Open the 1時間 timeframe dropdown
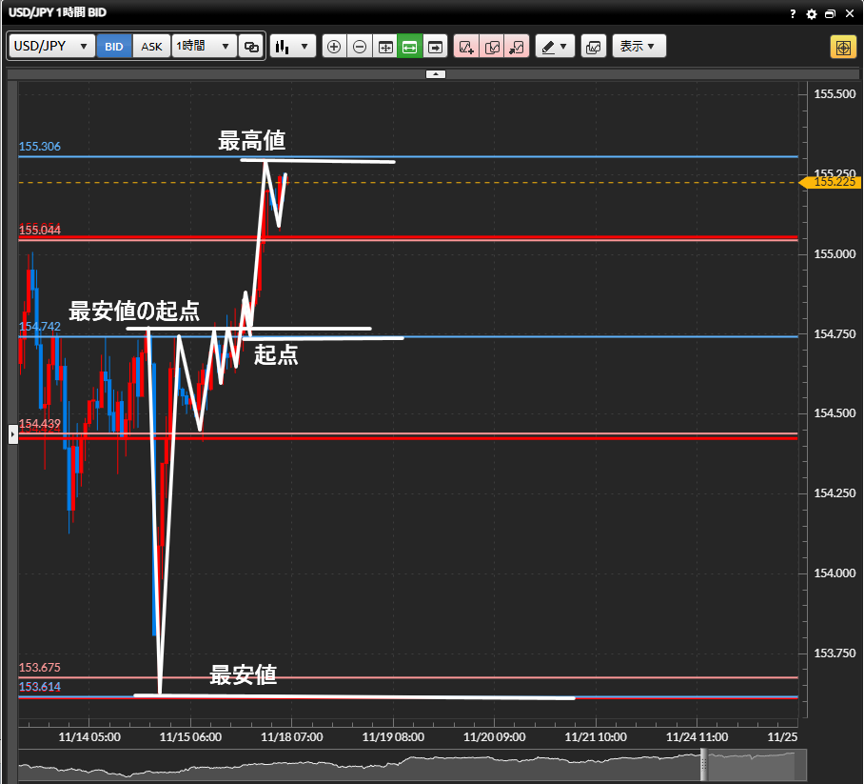The image size is (864, 784). pos(204,46)
